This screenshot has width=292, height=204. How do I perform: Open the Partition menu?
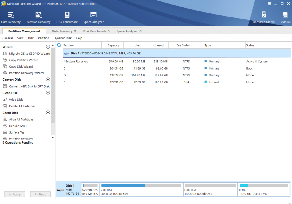tap(44, 38)
